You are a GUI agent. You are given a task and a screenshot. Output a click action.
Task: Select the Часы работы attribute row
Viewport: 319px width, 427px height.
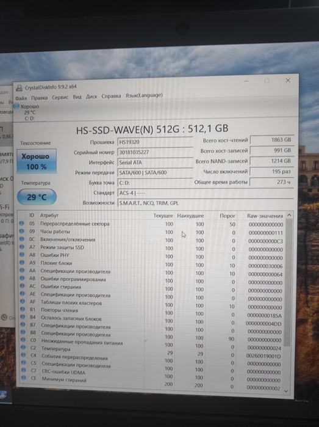click(x=152, y=232)
